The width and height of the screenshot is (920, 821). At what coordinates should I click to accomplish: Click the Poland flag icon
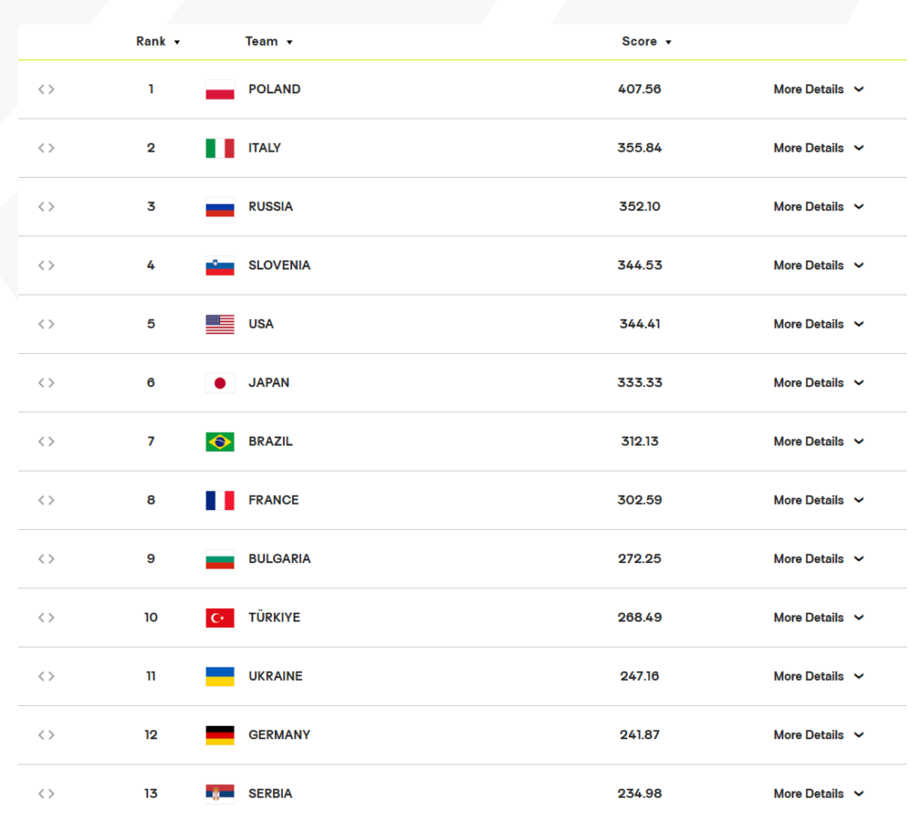tap(220, 89)
